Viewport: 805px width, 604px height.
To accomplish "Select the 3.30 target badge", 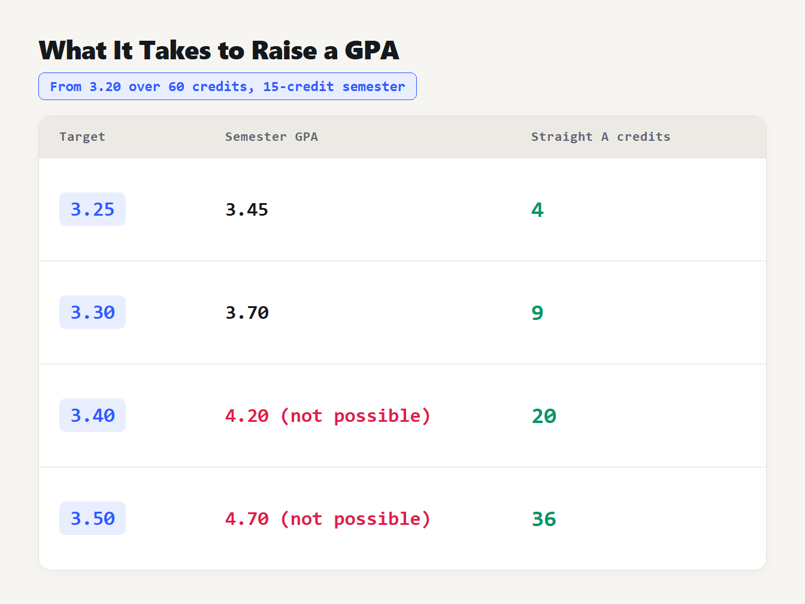I will pos(92,312).
